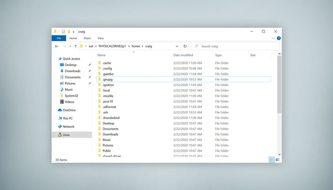This screenshot has height=190, width=333.
Task: Refresh the craig folder view
Action: click(185, 46)
